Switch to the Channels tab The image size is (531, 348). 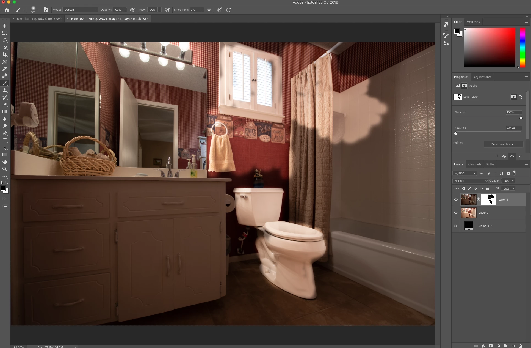(475, 164)
